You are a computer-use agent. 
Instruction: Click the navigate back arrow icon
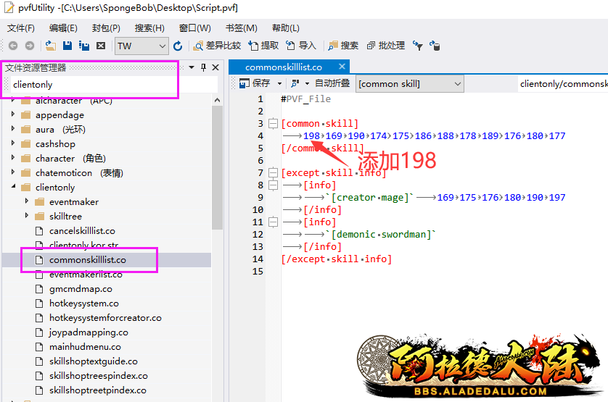pyautogui.click(x=12, y=46)
